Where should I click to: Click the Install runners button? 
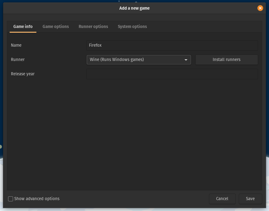(x=226, y=59)
